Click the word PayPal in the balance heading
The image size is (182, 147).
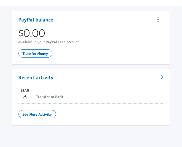(26, 20)
